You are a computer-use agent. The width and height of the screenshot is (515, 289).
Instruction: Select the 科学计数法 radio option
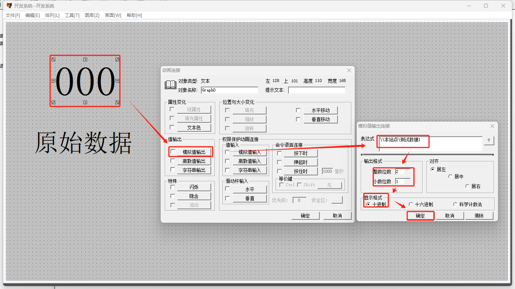coord(455,204)
